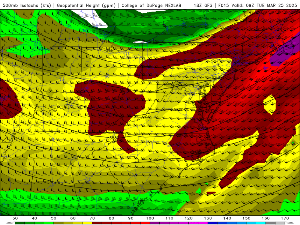Click the 100 tick label on colorbar
The image size is (300, 225).
point(150,218)
